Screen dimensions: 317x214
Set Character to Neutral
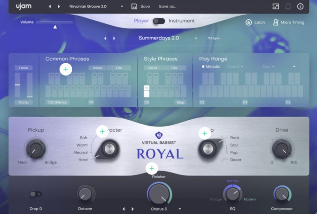tap(81, 152)
